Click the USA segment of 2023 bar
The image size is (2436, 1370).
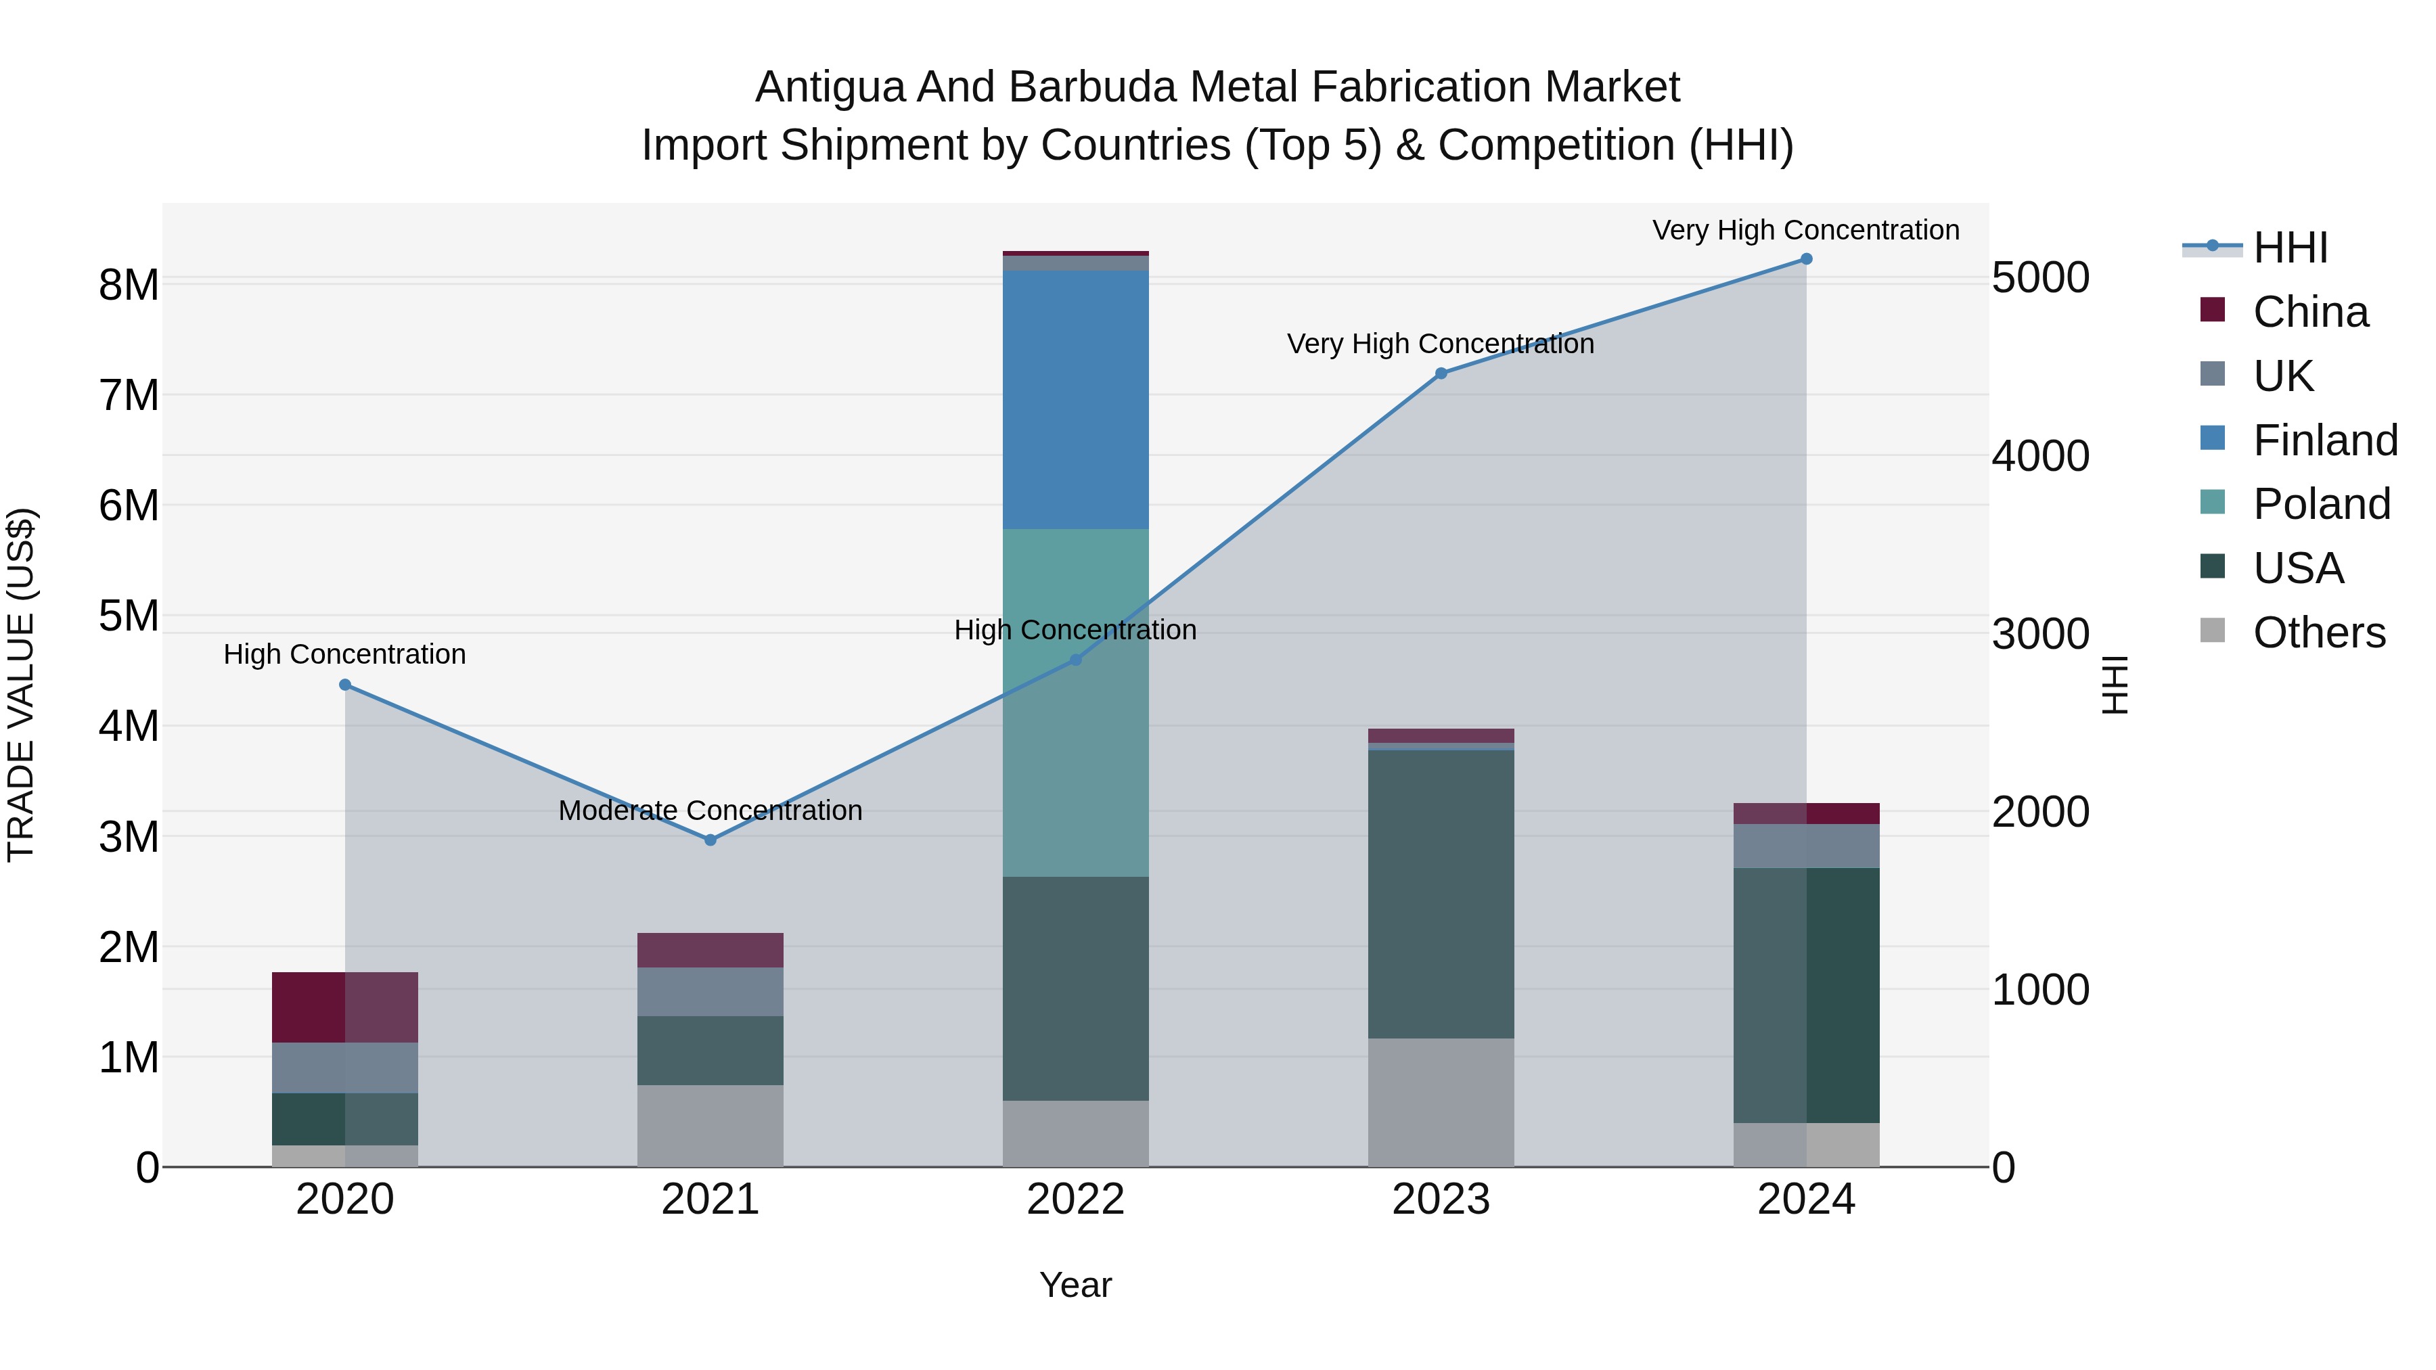pyautogui.click(x=1441, y=894)
